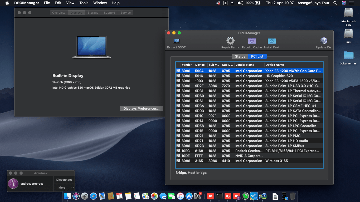The image size is (360, 202).
Task: Open the Storage tab
Action: click(x=93, y=13)
